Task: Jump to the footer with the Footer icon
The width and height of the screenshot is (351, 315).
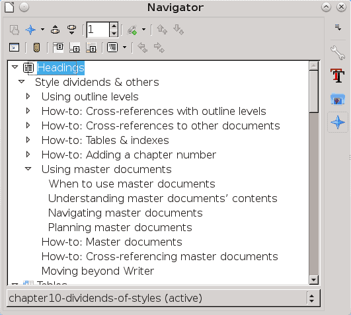Action: tap(75, 48)
